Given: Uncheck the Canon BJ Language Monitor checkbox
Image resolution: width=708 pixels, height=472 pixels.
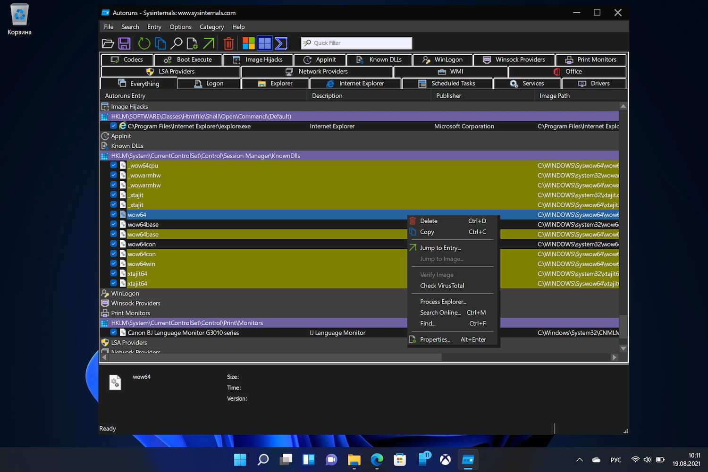Looking at the screenshot, I should point(114,332).
